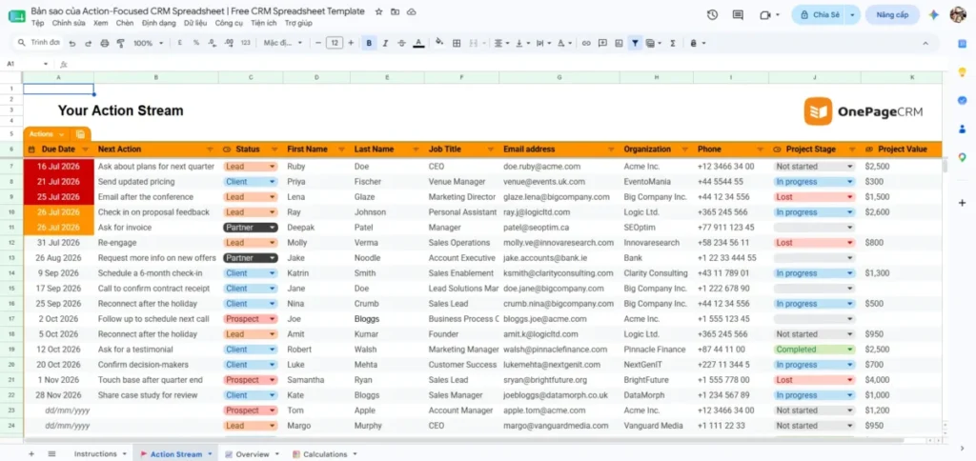Open the Google Sheets home icon
The width and height of the screenshot is (976, 461).
tap(17, 16)
